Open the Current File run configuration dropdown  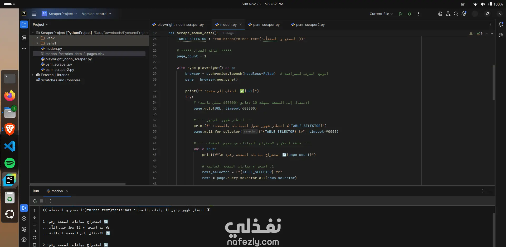tap(381, 14)
